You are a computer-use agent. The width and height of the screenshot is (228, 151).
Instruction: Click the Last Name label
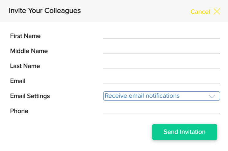click(x=25, y=66)
